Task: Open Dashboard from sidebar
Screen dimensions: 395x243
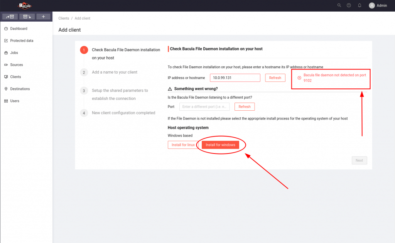Action: pyautogui.click(x=19, y=29)
